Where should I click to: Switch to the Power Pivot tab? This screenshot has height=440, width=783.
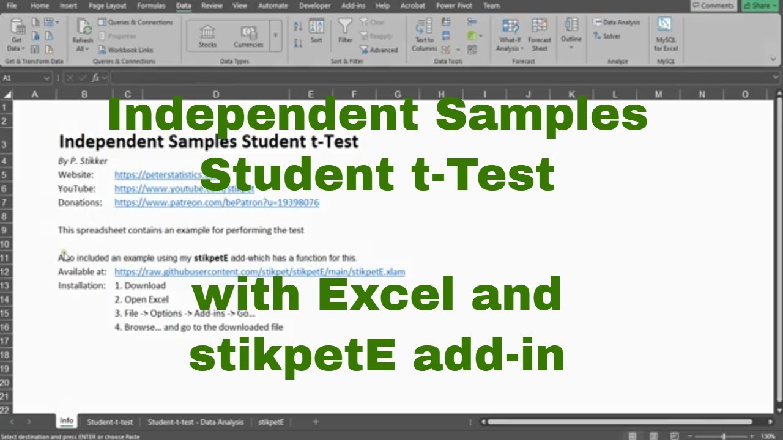453,5
